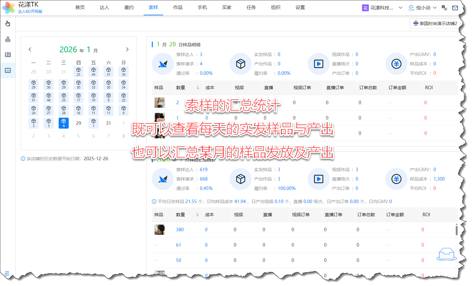Expand the sidebar with bottom-left menu icon
This screenshot has width=473, height=286.
pyautogui.click(x=7, y=273)
